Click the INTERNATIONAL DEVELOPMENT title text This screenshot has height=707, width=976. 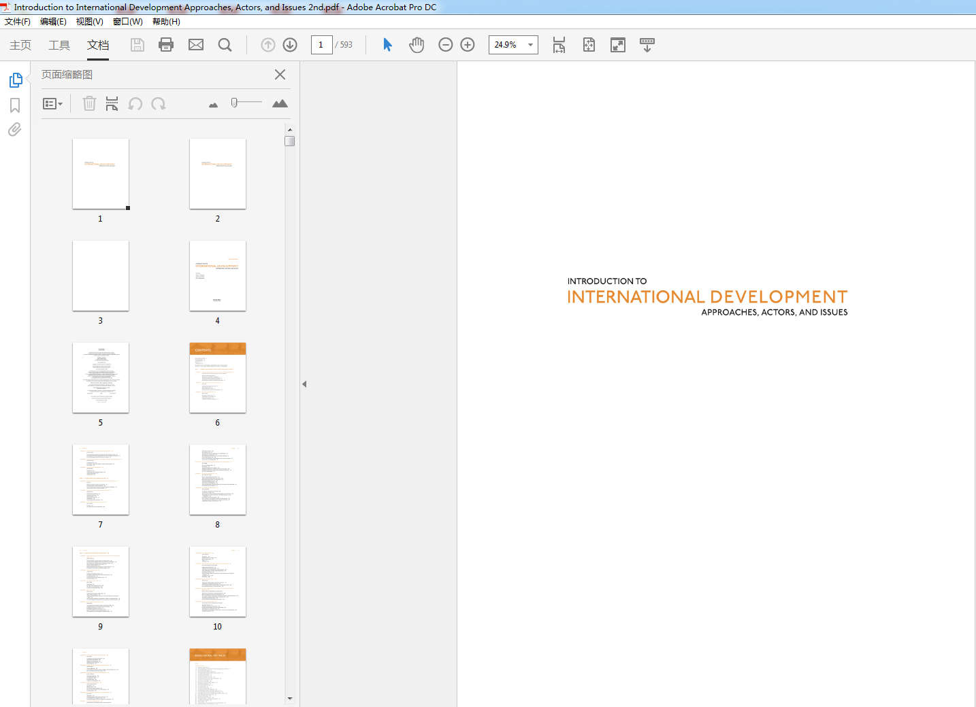click(x=707, y=297)
